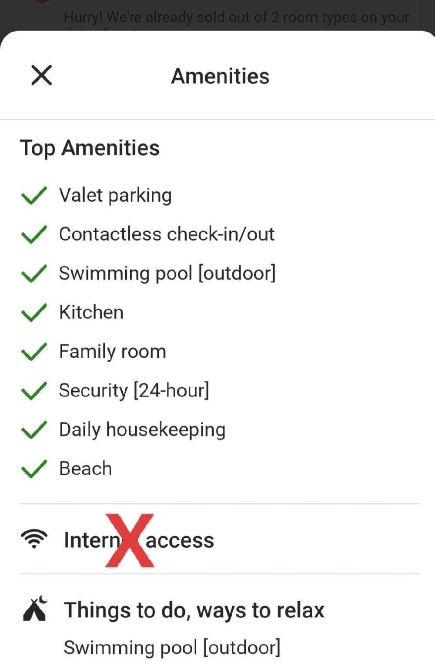This screenshot has height=663, width=435.
Task: Click the checkmark next to Kitchen
Action: 34,313
